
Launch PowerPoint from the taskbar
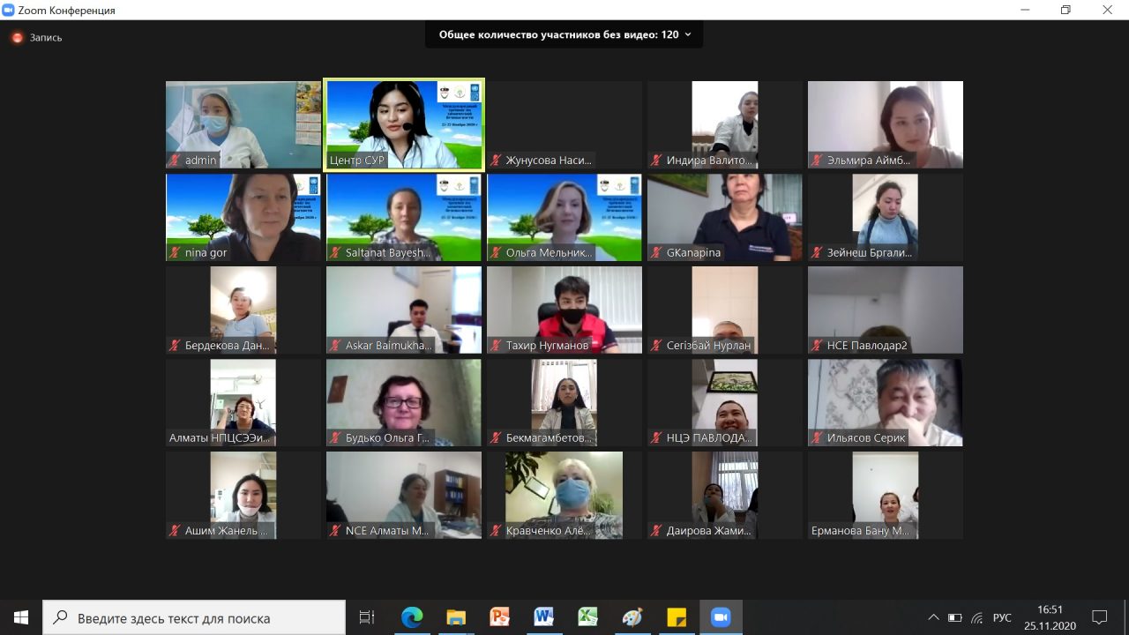[500, 617]
